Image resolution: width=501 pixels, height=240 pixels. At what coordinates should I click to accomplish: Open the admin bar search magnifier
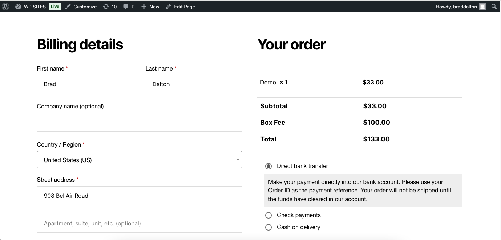(494, 7)
